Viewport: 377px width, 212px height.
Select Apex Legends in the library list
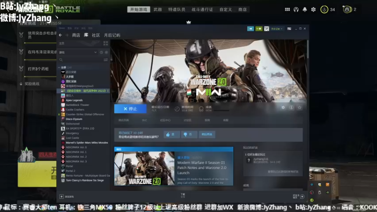pos(74,100)
